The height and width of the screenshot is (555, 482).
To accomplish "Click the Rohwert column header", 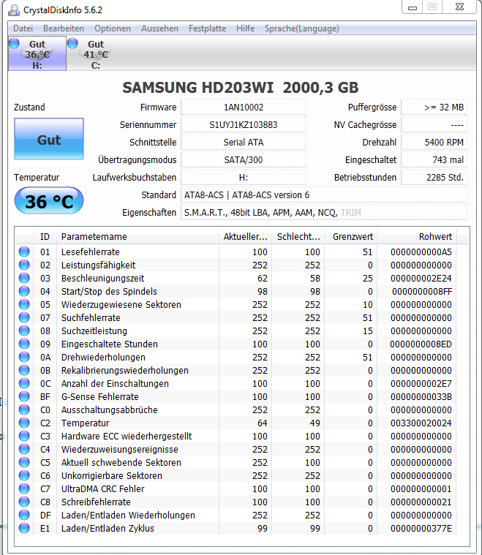I will pyautogui.click(x=417, y=236).
